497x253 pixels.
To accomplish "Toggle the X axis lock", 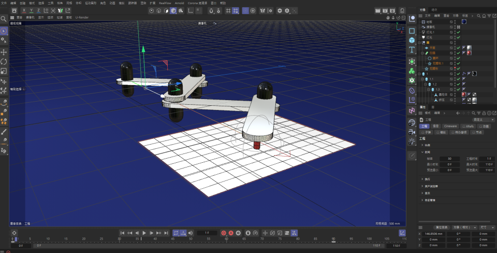I will (x=23, y=10).
